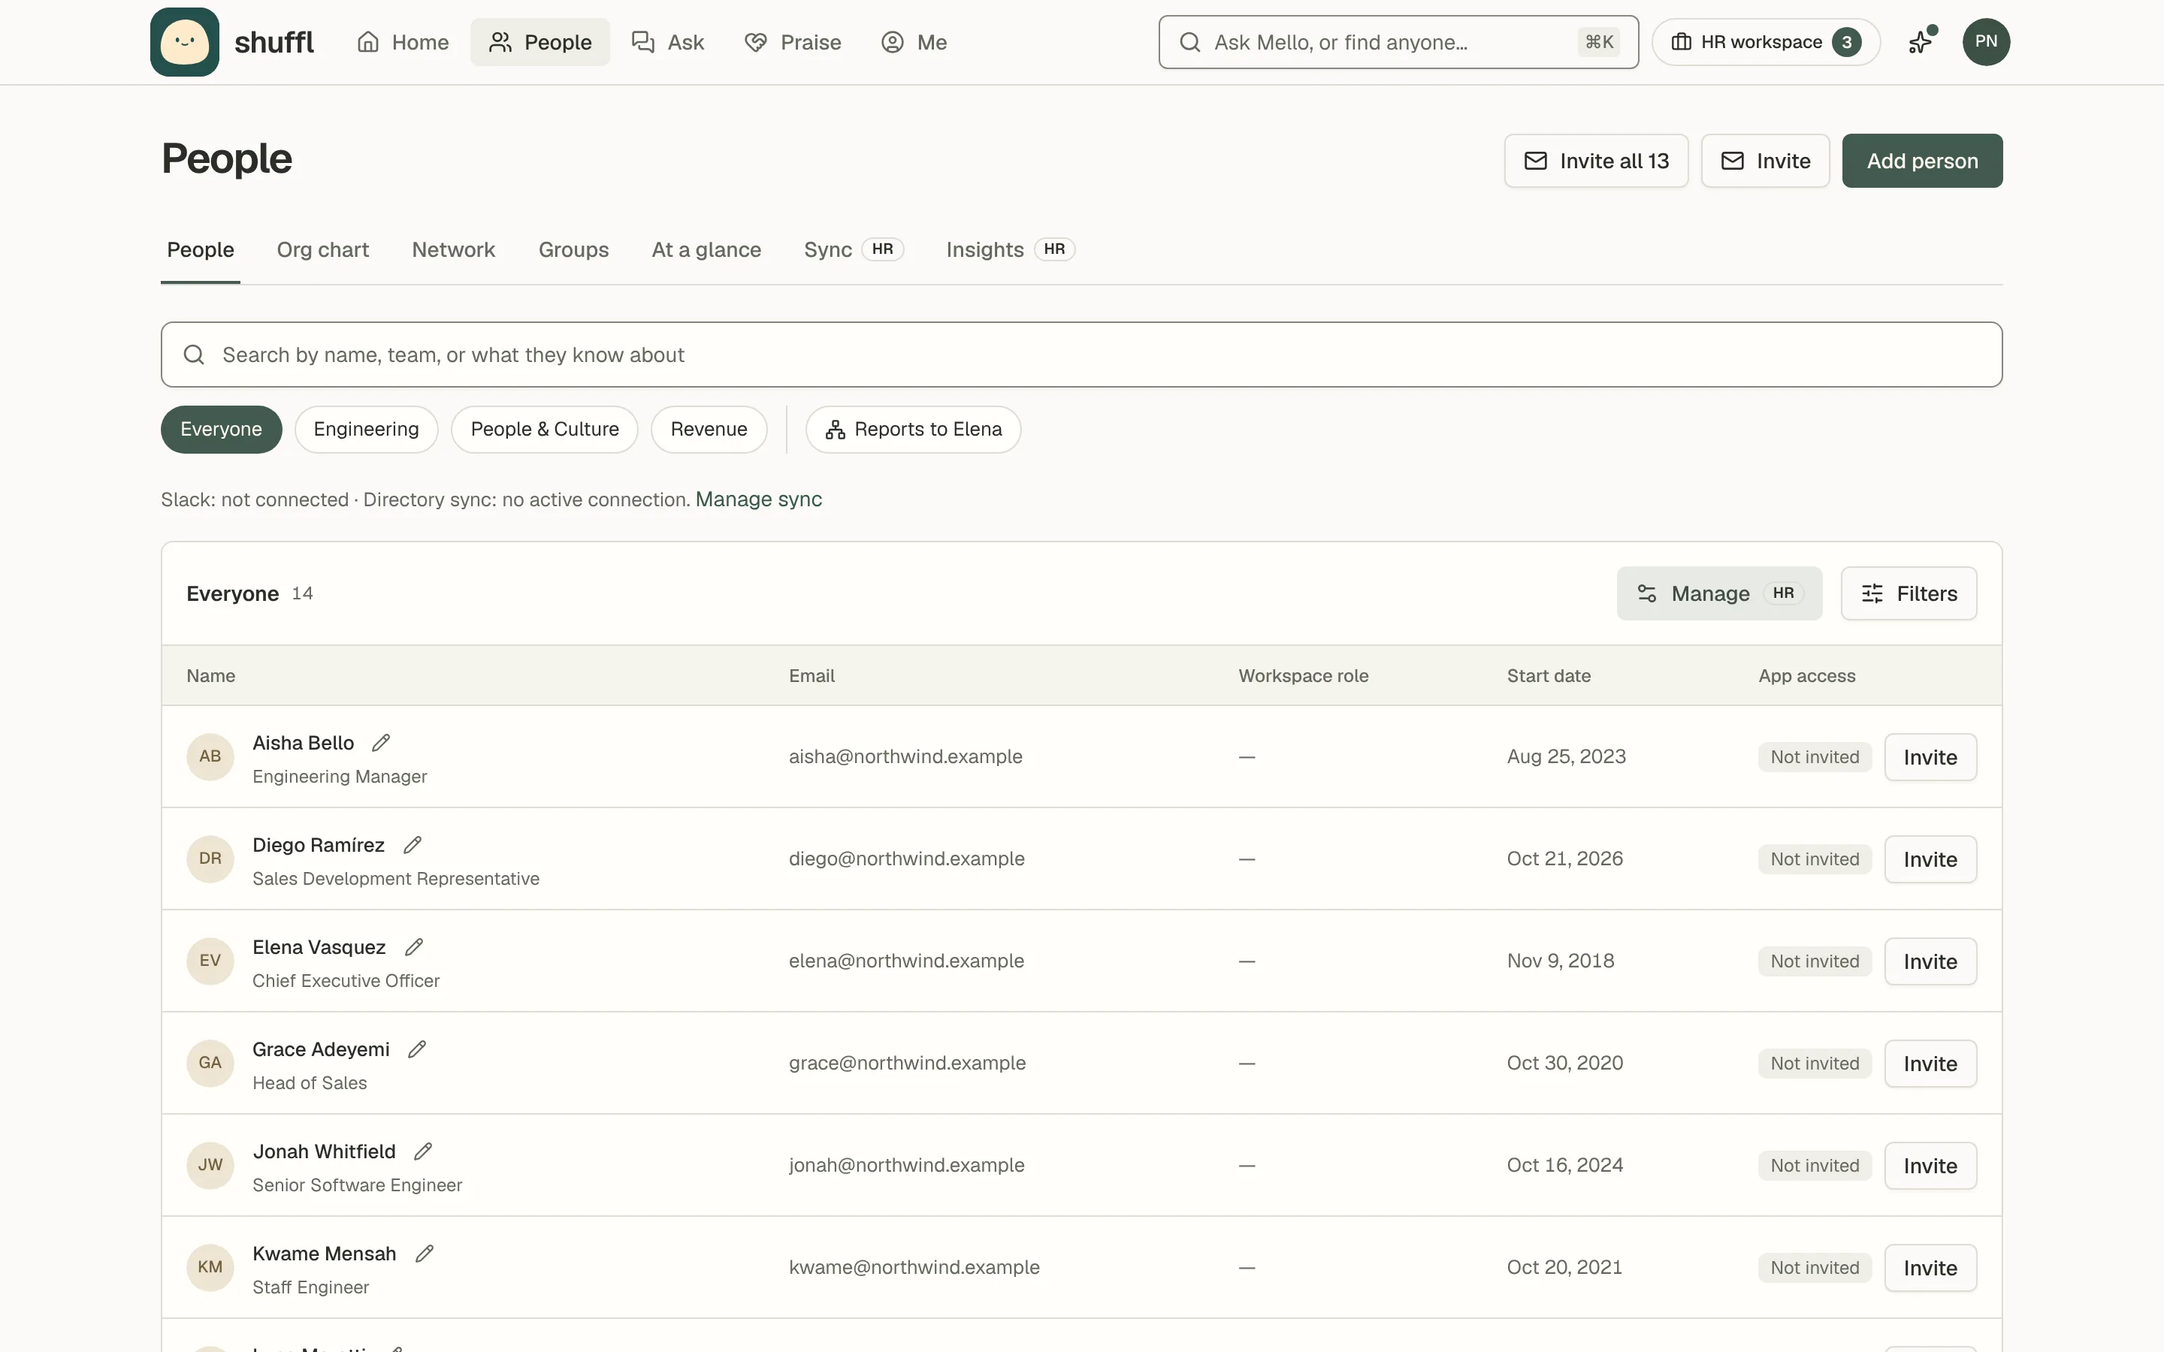Click email aisha@northwind.example
2164x1352 pixels.
pyautogui.click(x=905, y=756)
